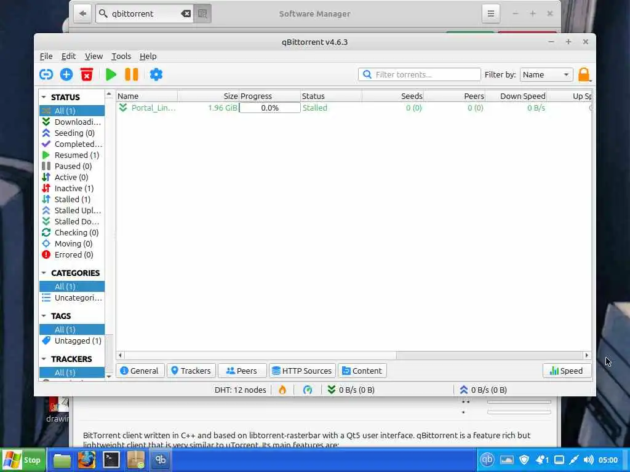
Task: Collapse the STATUS section
Action: click(x=44, y=97)
